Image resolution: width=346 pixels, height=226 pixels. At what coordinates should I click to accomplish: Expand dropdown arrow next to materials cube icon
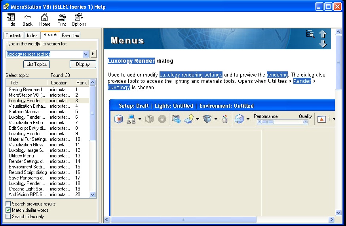(x=216, y=119)
